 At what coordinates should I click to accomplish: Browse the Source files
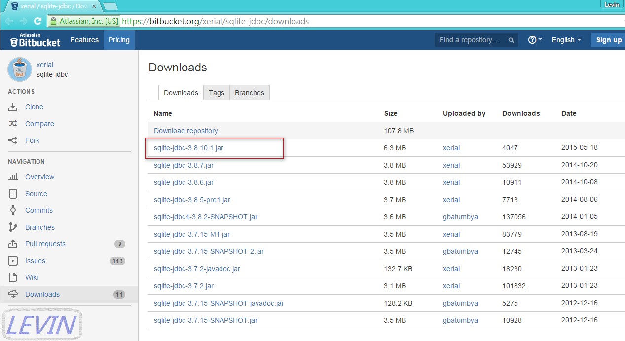37,194
